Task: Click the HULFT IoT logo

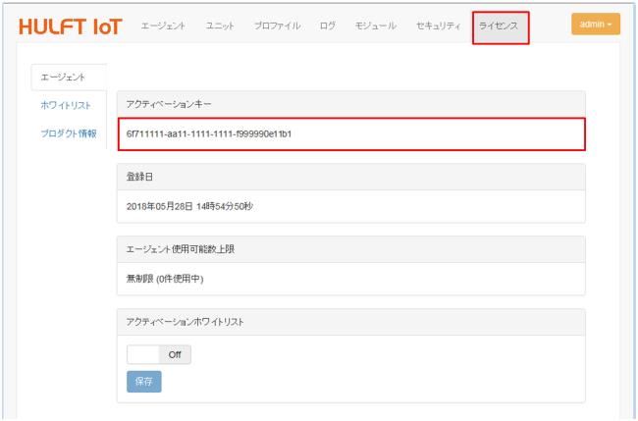Action: pos(71,26)
